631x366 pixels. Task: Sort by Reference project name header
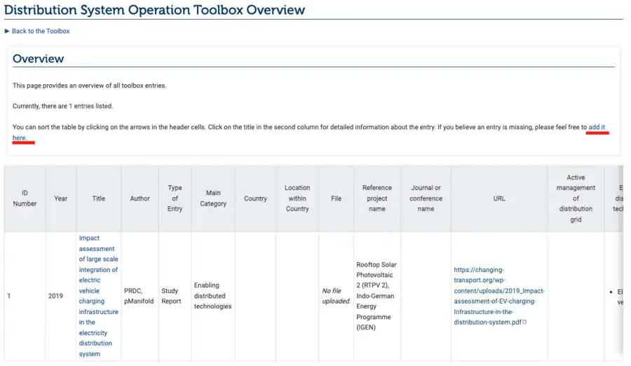(x=377, y=198)
